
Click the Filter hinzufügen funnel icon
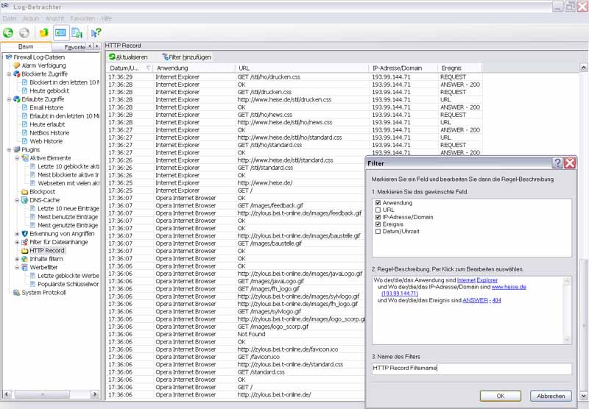[x=166, y=57]
